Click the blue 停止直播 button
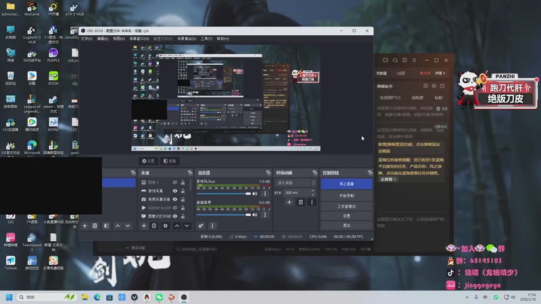The height and width of the screenshot is (304, 541). 346,184
